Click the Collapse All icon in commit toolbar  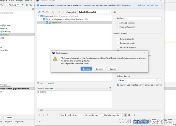pyautogui.click(x=63, y=12)
